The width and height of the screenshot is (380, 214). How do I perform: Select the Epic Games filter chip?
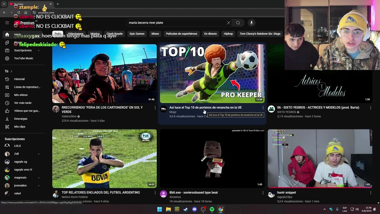pos(137,34)
